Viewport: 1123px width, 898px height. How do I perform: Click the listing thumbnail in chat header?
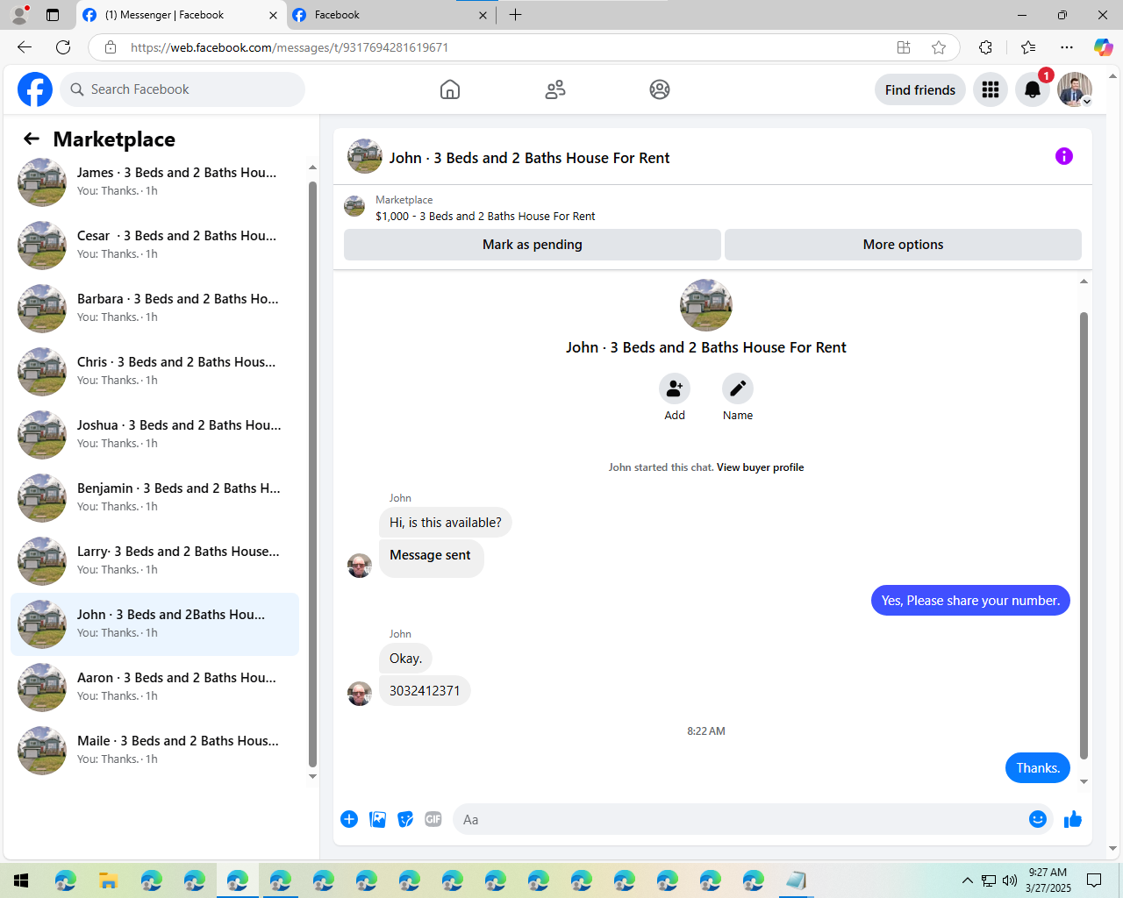[x=365, y=156]
